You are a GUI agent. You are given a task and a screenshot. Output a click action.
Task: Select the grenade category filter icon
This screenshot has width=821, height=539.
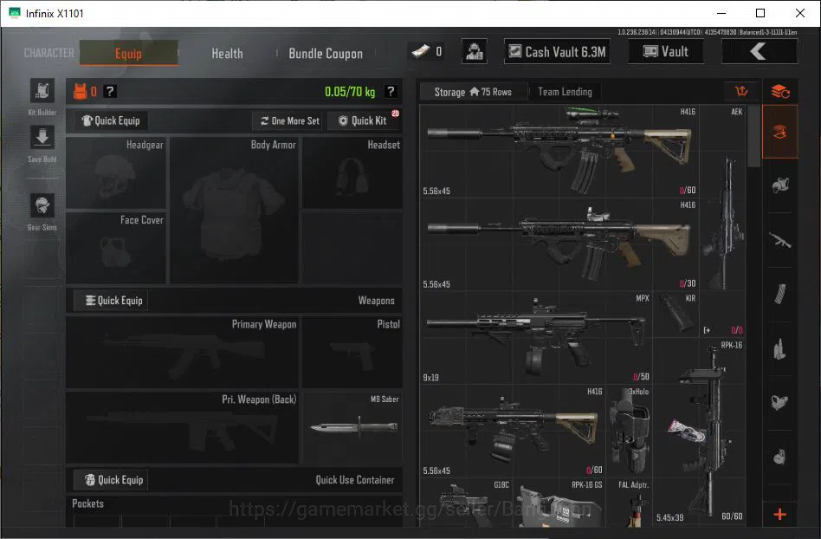click(780, 457)
